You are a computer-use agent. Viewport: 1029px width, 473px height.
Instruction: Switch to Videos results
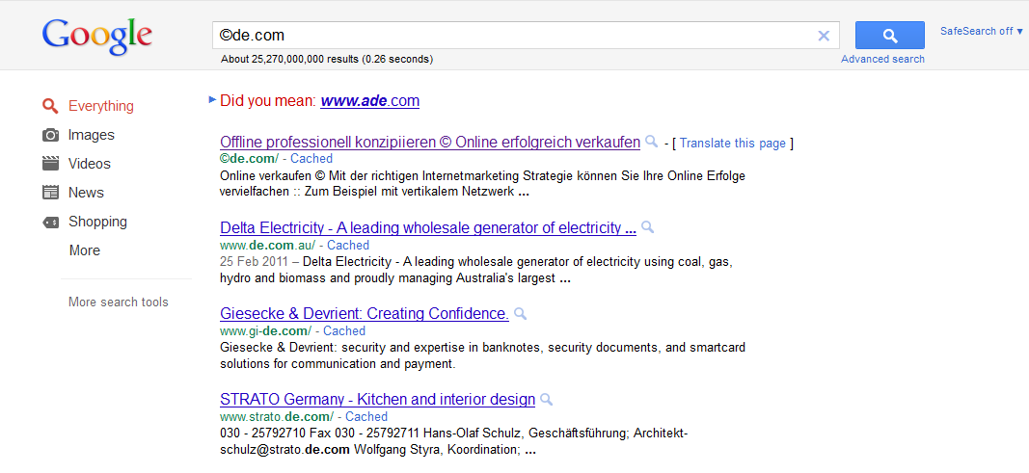[90, 164]
